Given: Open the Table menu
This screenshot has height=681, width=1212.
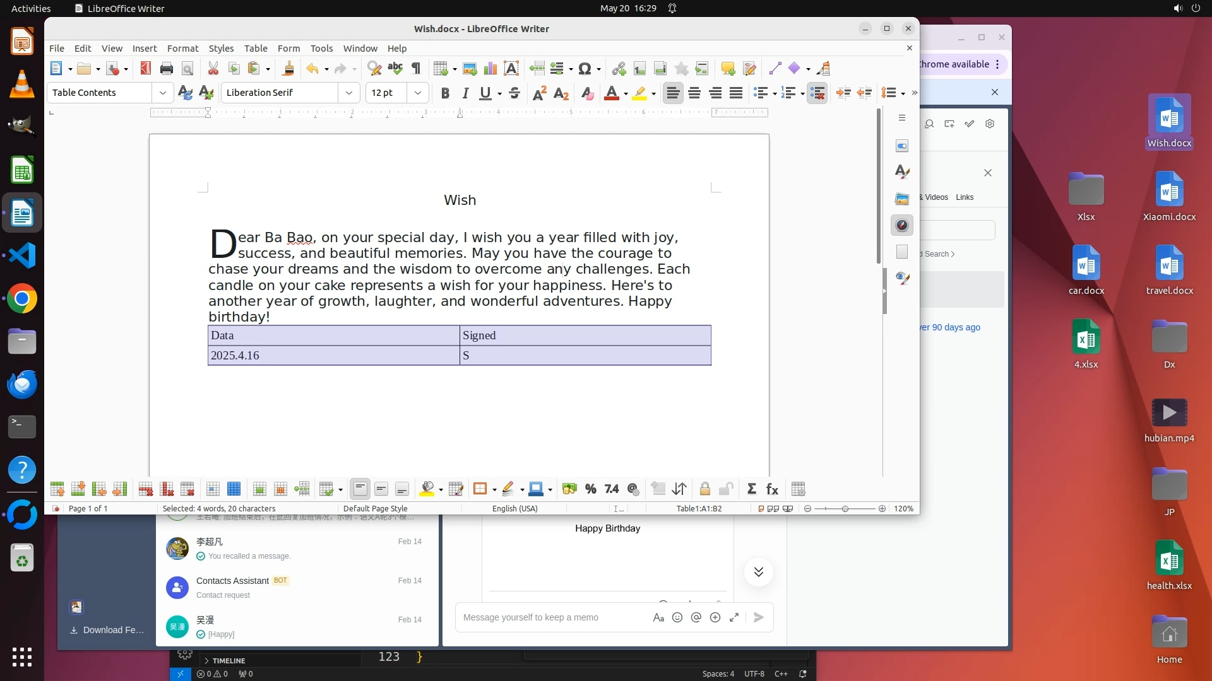Looking at the screenshot, I should 256,49.
